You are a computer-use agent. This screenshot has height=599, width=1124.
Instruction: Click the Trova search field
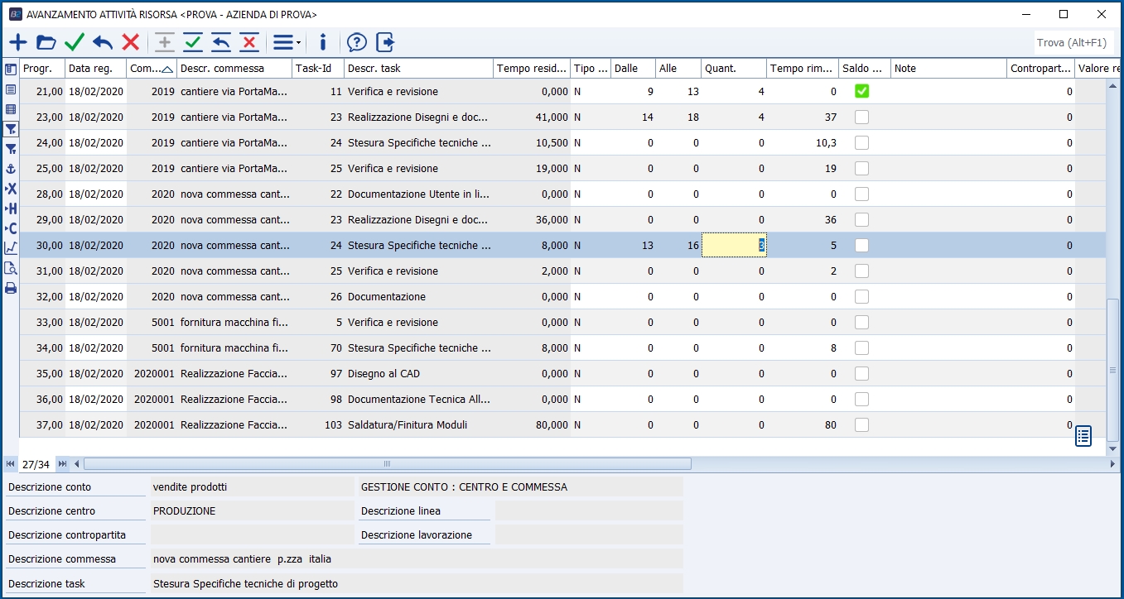[x=1073, y=42]
